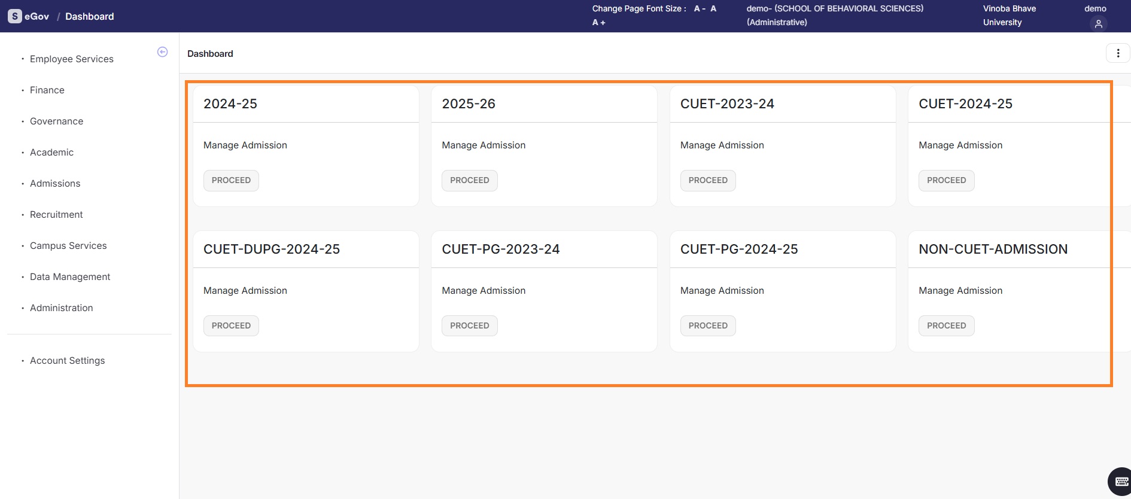Expand the Finance sidebar section
This screenshot has width=1131, height=499.
click(x=47, y=90)
